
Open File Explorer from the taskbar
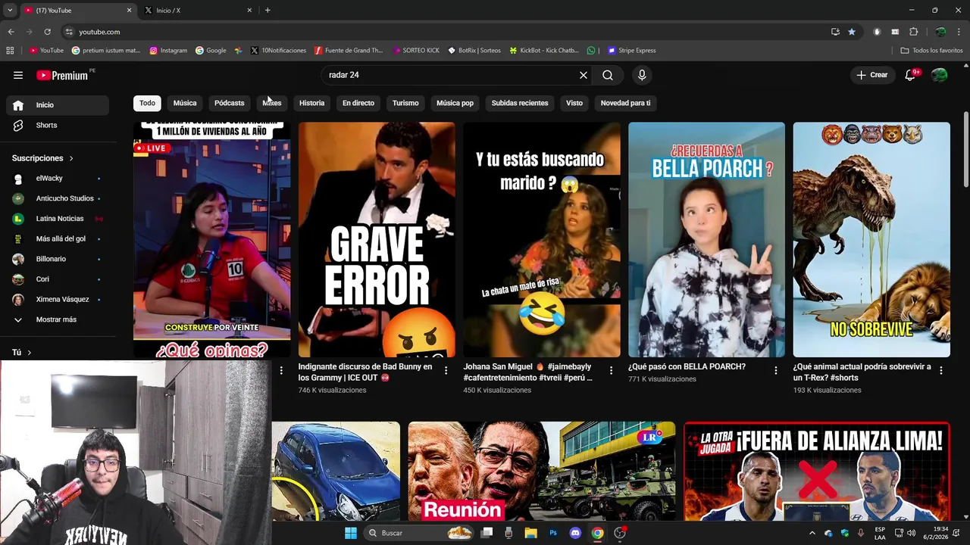(x=530, y=533)
